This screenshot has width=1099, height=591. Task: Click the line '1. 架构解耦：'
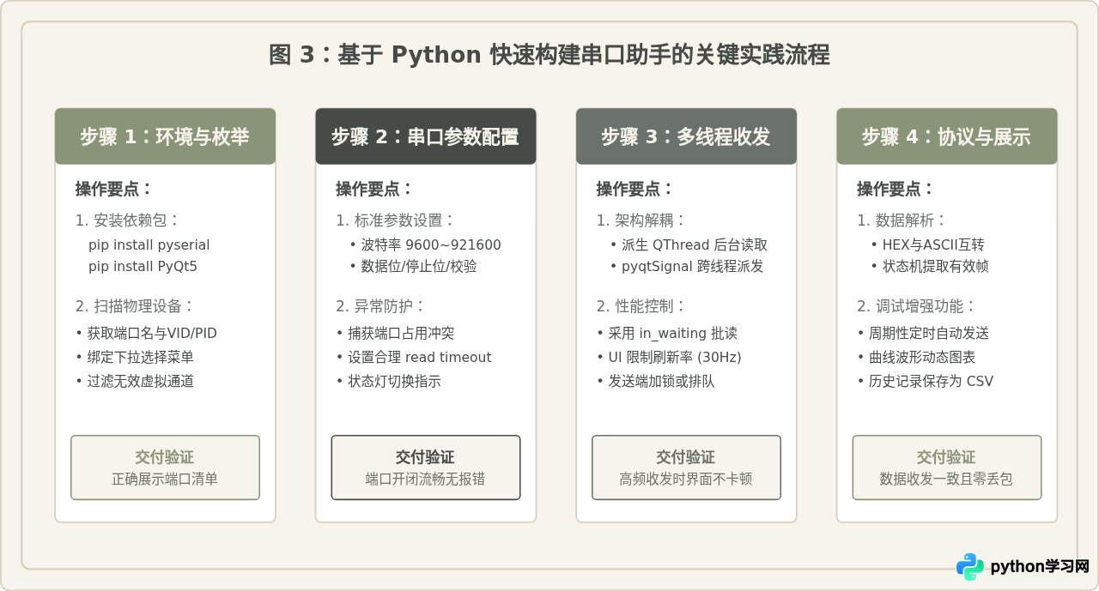(642, 220)
